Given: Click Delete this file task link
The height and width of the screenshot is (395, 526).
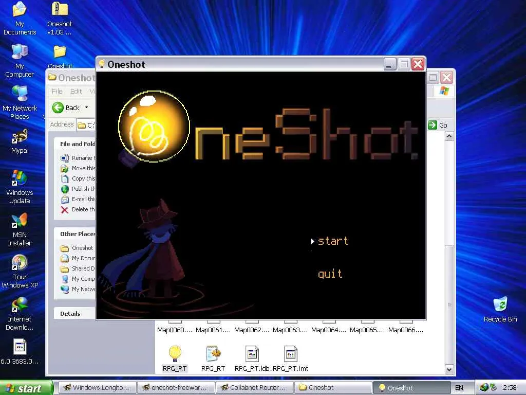Looking at the screenshot, I should (x=78, y=210).
